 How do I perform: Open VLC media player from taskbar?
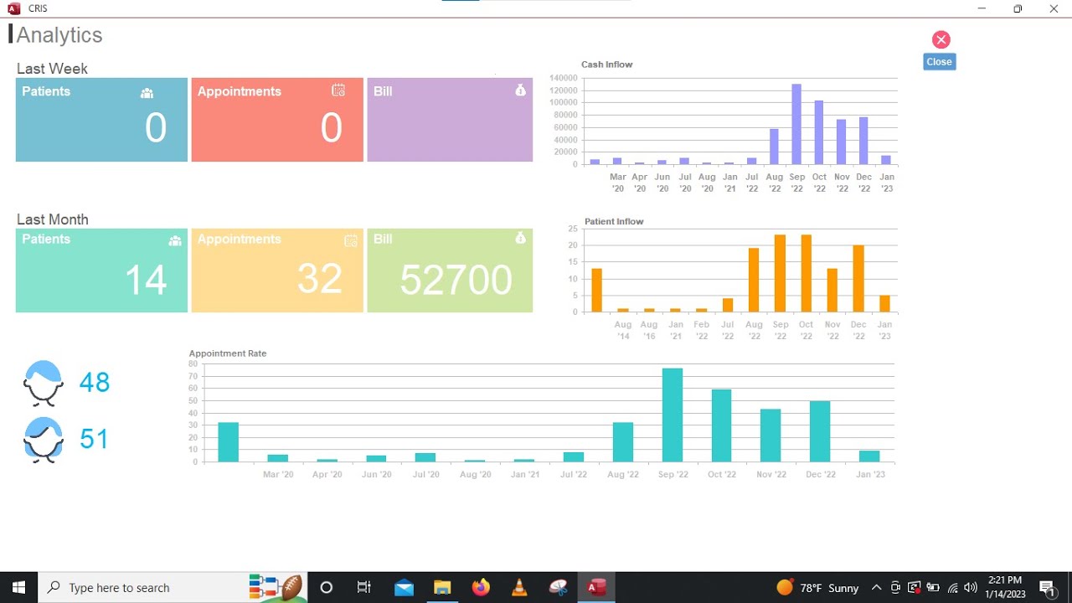click(519, 587)
